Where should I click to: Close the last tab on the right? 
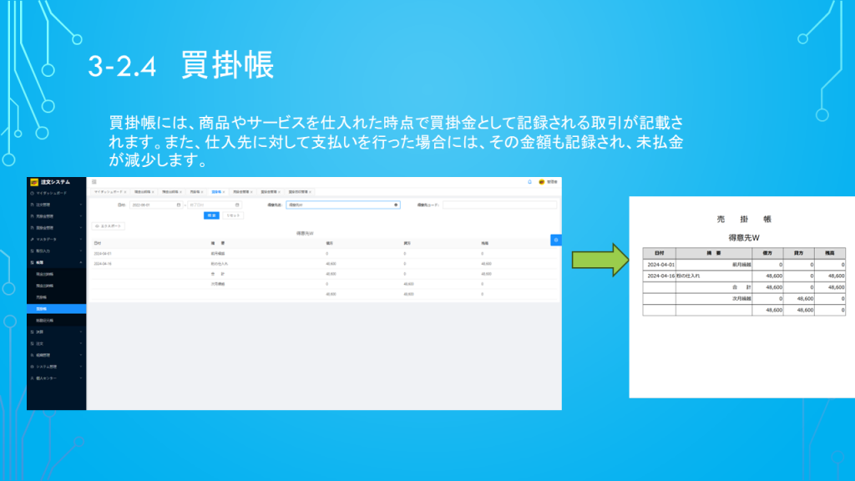point(310,192)
